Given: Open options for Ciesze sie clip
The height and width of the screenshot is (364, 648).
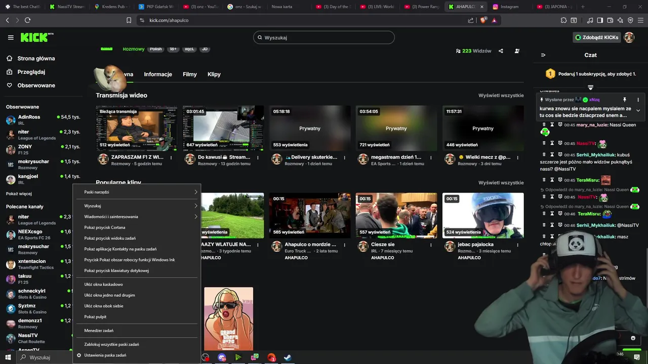Looking at the screenshot, I should click(x=431, y=245).
